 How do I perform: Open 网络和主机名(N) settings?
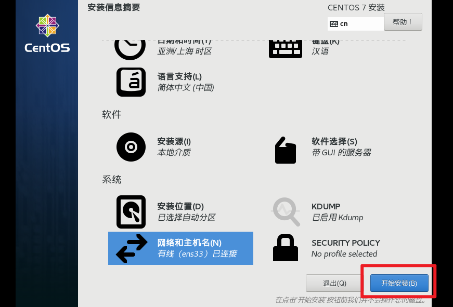point(180,248)
